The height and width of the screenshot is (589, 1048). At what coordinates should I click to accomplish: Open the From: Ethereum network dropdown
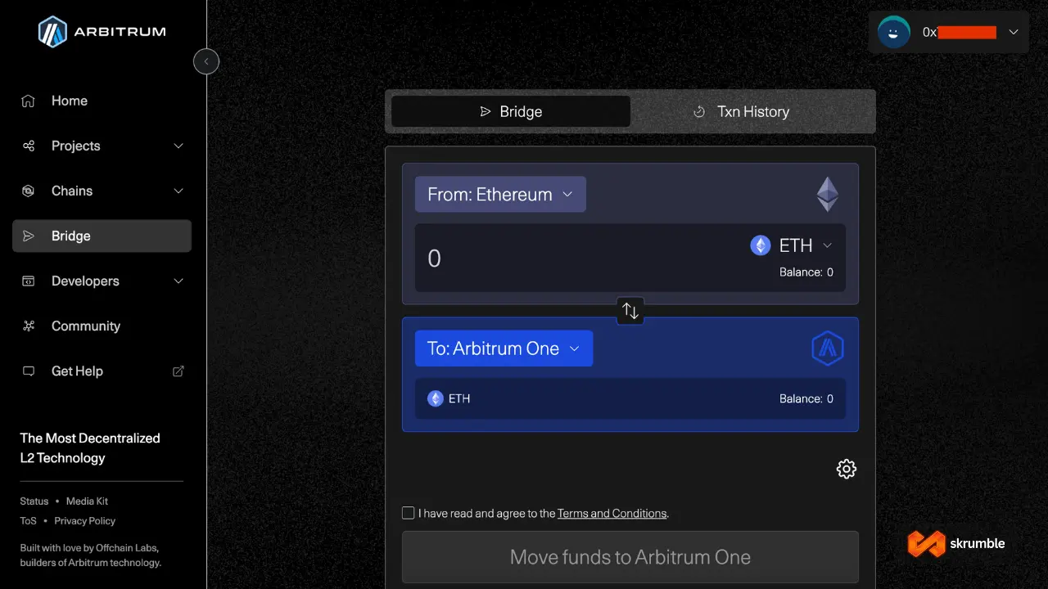pos(500,195)
